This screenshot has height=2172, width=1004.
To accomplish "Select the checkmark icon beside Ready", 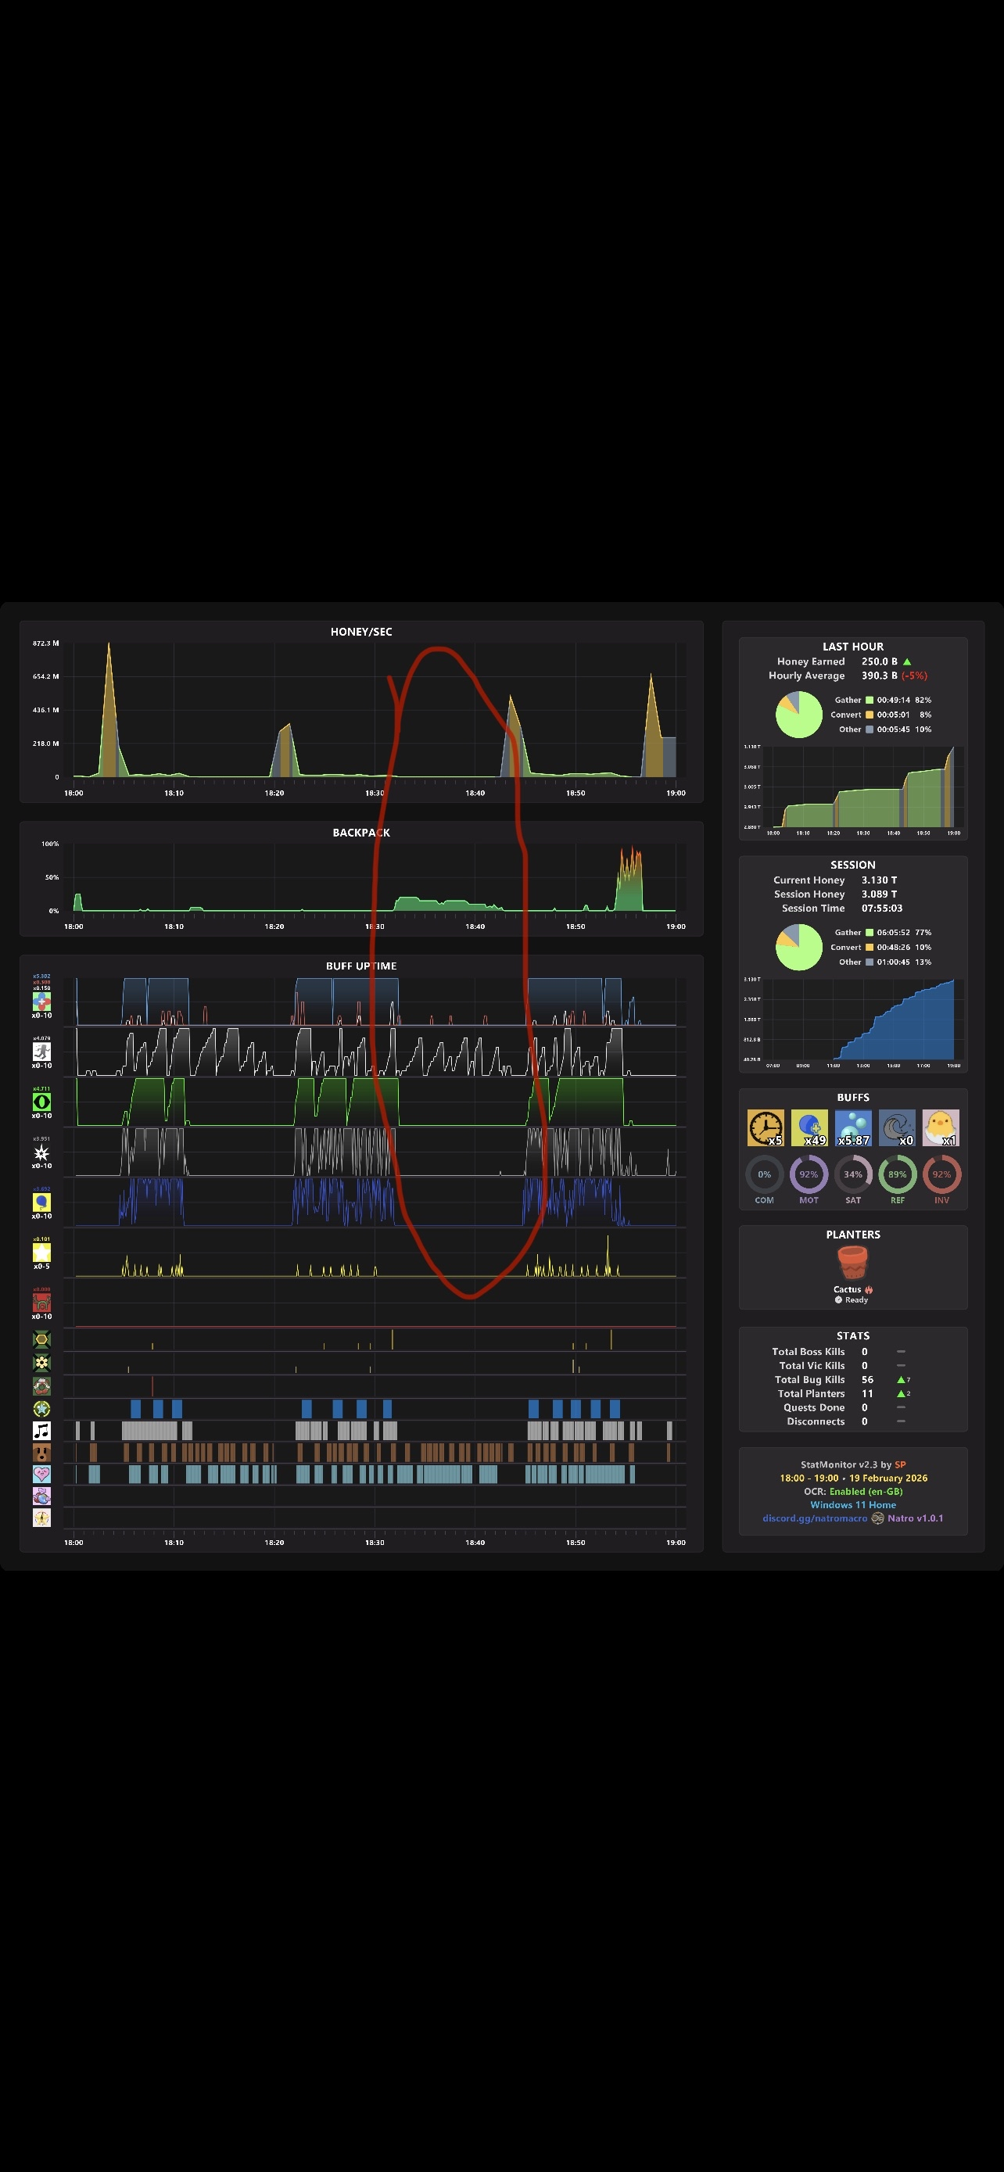I will coord(839,1300).
